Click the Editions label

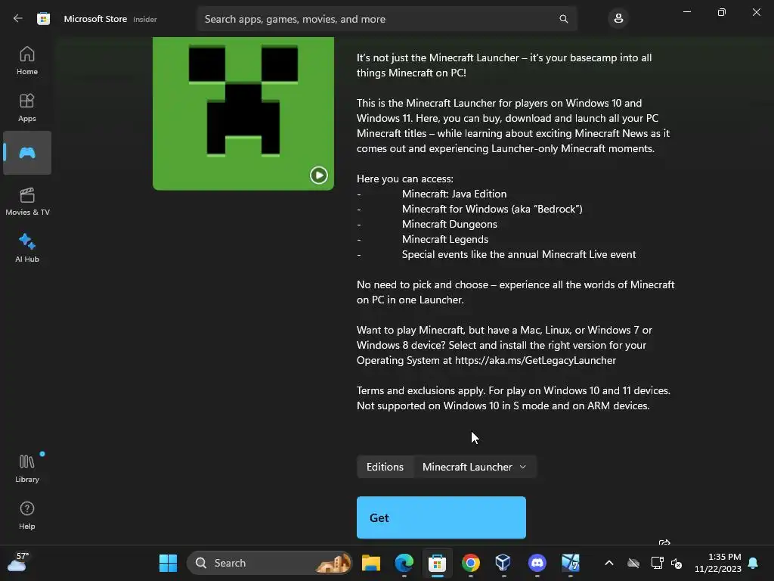pyautogui.click(x=385, y=467)
